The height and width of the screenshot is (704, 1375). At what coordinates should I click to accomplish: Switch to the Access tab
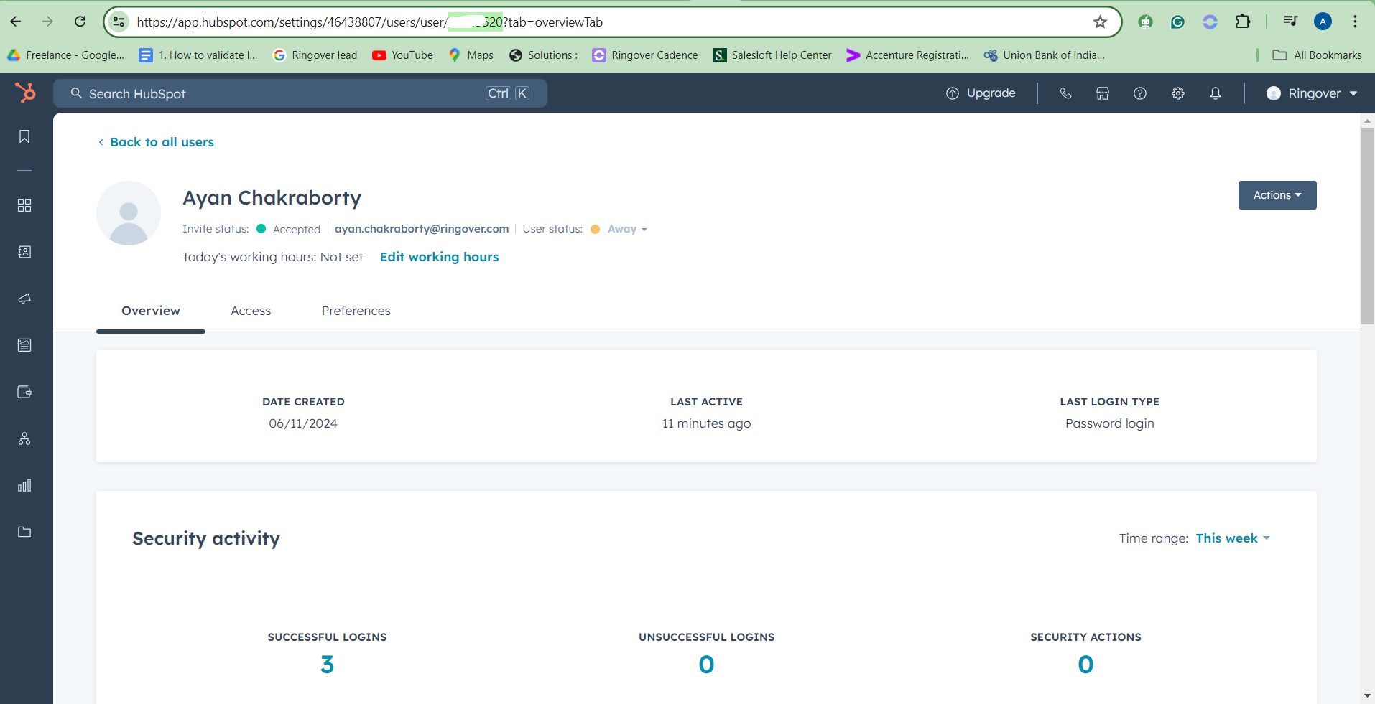(251, 311)
